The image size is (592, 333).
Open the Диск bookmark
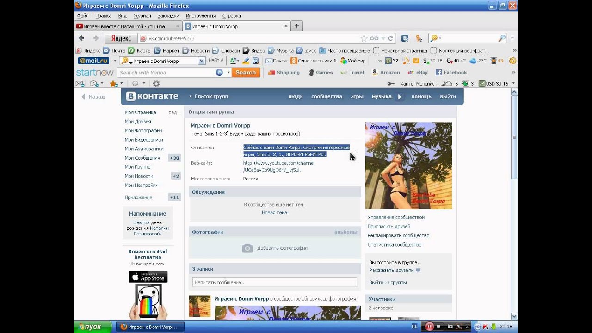point(306,50)
